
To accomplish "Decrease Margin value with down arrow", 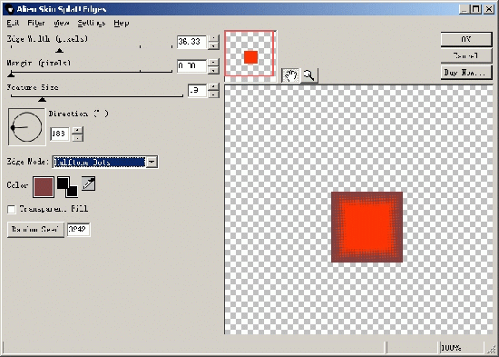I will pyautogui.click(x=213, y=70).
